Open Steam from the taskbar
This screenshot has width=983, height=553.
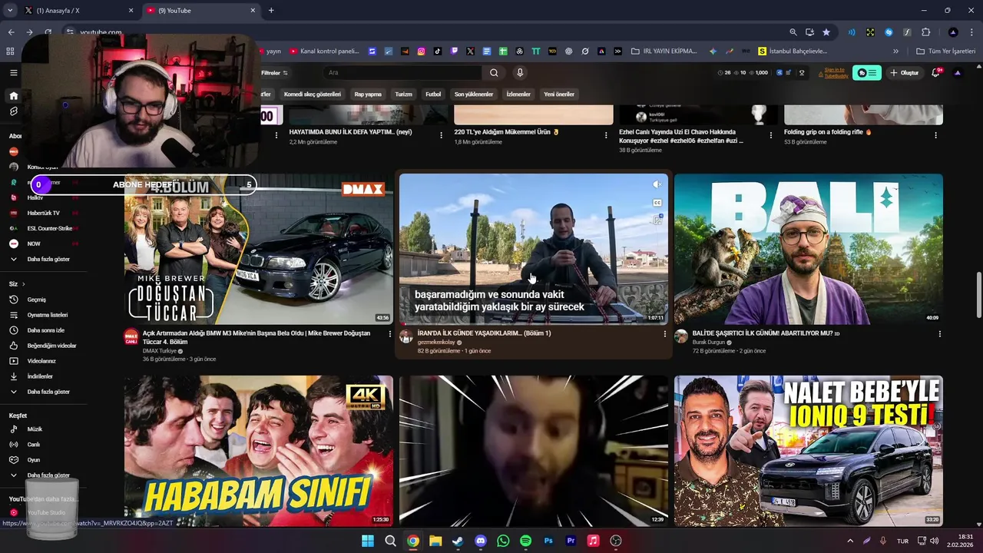[x=458, y=541]
